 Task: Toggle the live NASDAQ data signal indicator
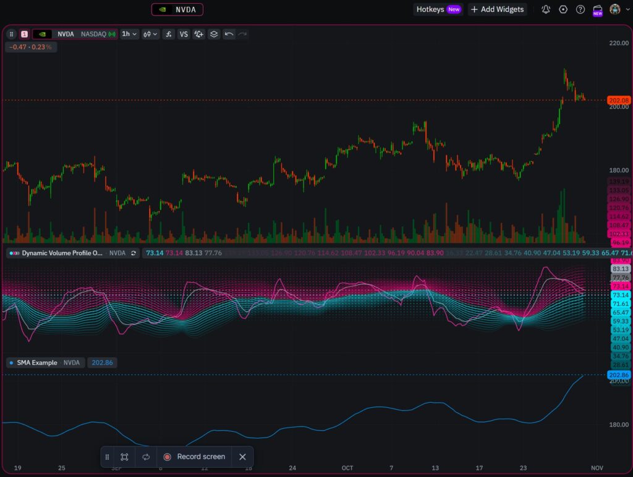pos(113,34)
